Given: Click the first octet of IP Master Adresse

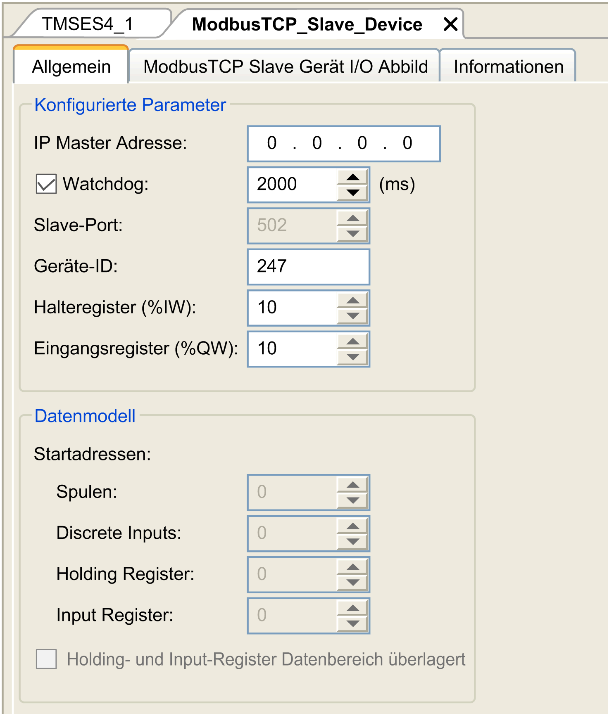Looking at the screenshot, I should point(271,144).
